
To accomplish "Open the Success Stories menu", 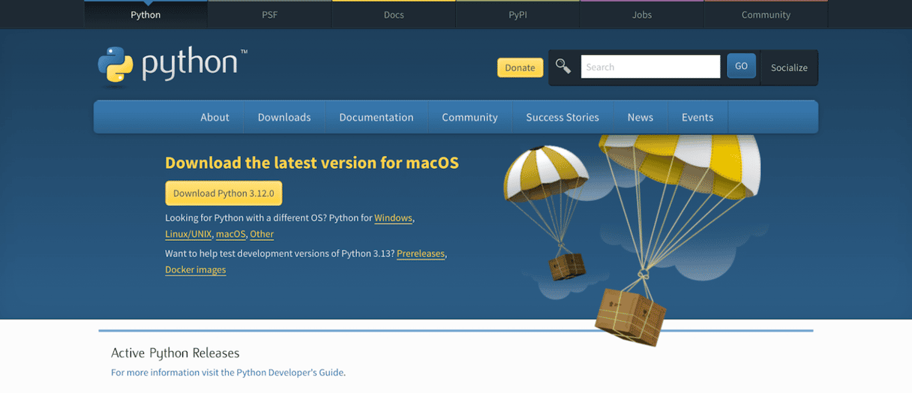I will [562, 118].
